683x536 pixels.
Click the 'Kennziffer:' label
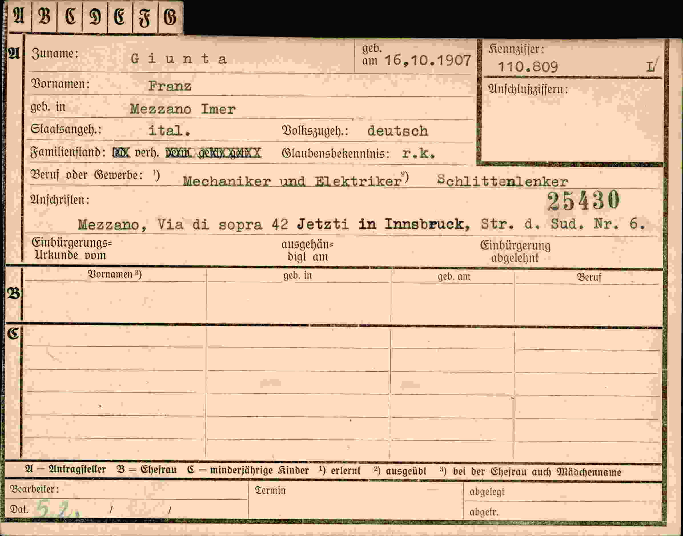[x=516, y=49]
